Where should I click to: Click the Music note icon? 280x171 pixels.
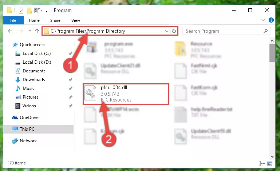(x=18, y=88)
